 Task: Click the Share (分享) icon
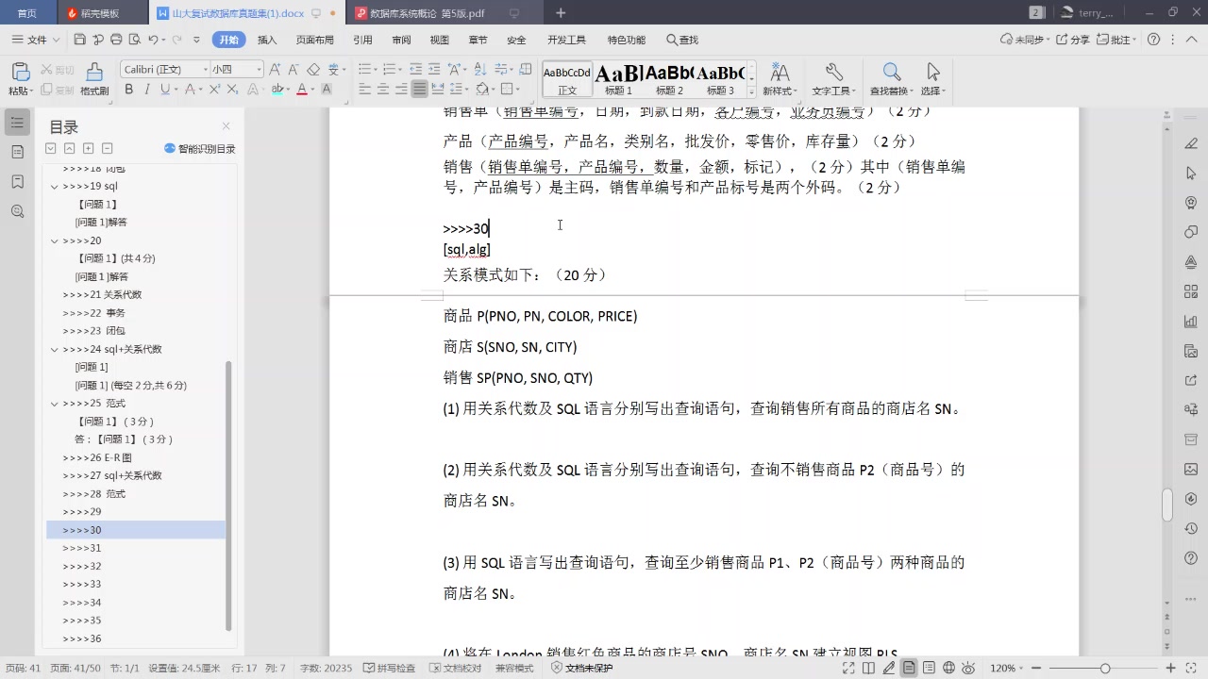[x=1073, y=40]
